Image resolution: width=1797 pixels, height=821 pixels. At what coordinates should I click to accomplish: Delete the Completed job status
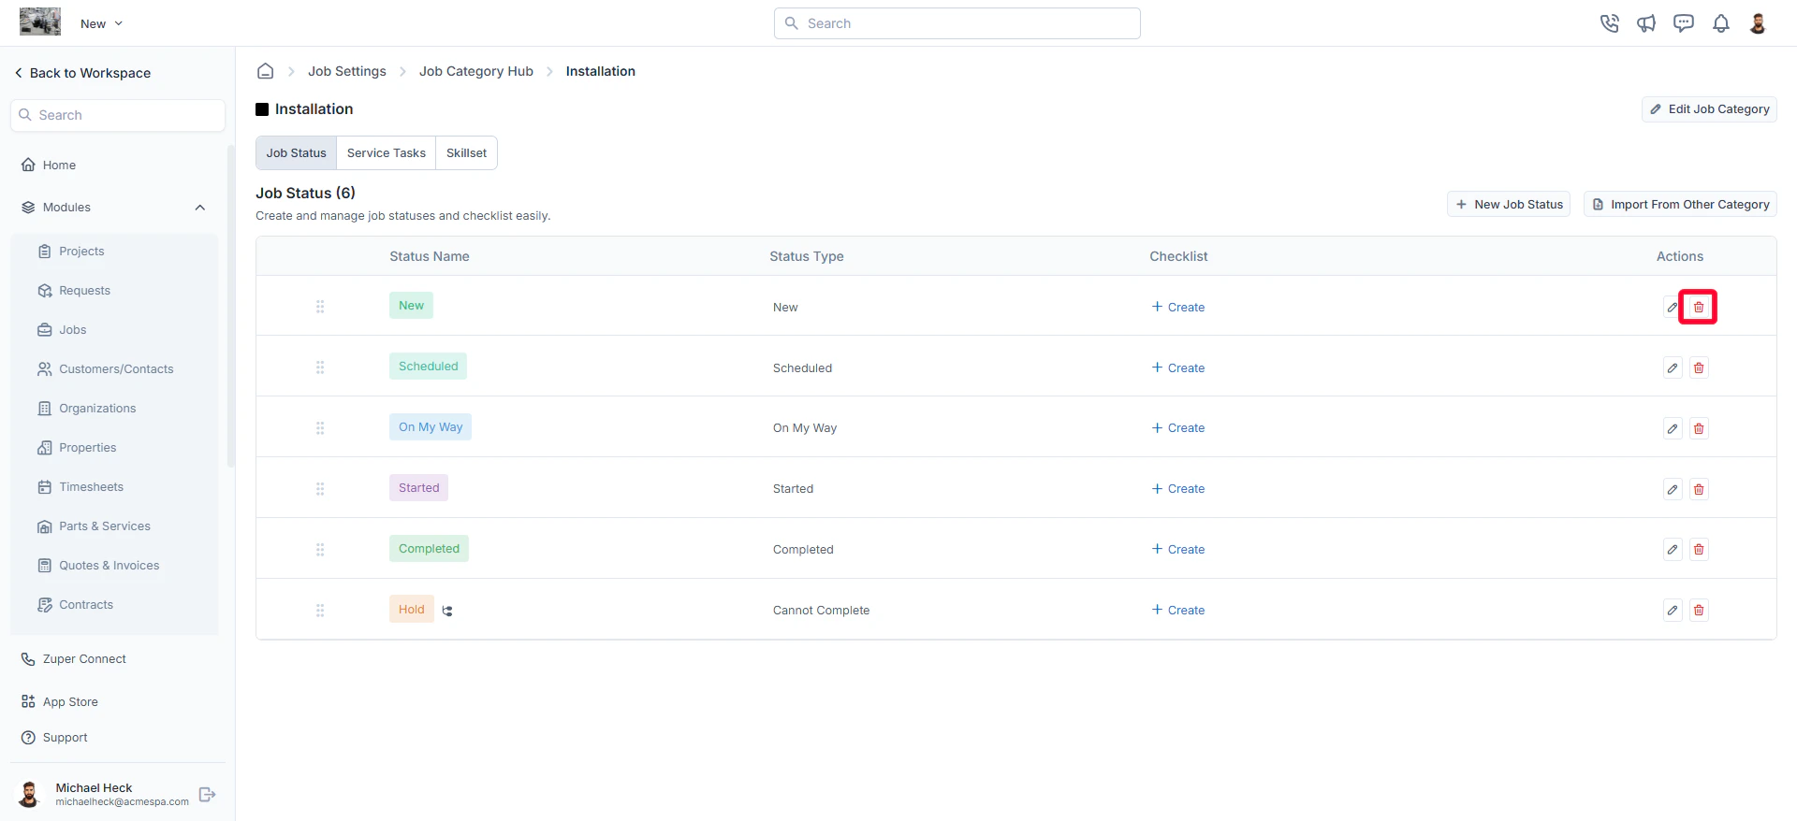pyautogui.click(x=1699, y=549)
